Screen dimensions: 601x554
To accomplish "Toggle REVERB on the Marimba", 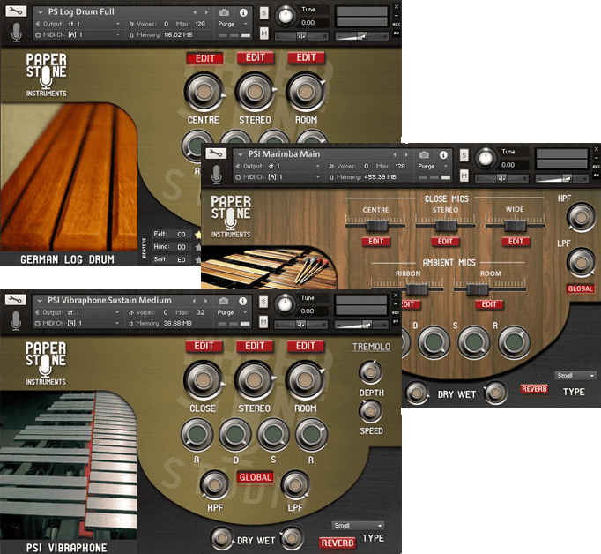I will tap(534, 389).
